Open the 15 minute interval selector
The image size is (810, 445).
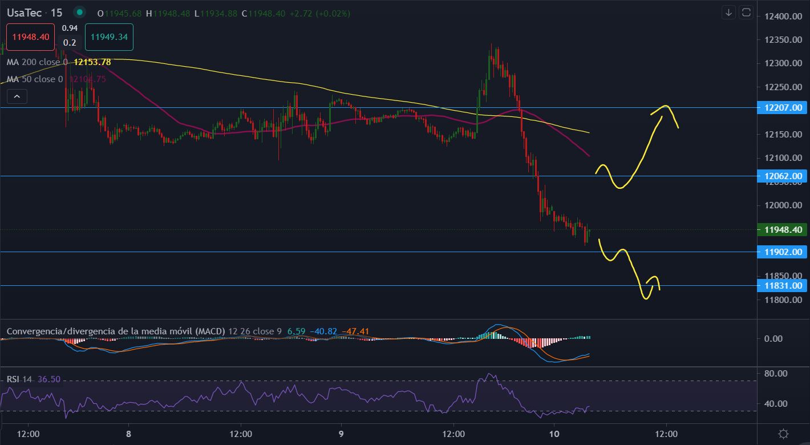coord(56,13)
